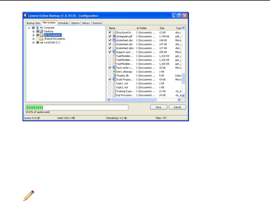The image size is (270, 202).
Task: Uncheck the styleguide.pdf checkbox
Action: click(x=110, y=36)
